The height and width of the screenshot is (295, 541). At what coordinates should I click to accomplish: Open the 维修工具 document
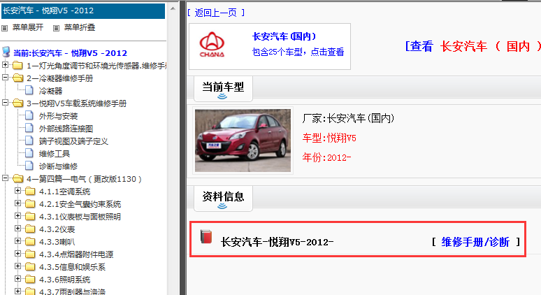pyautogui.click(x=55, y=154)
